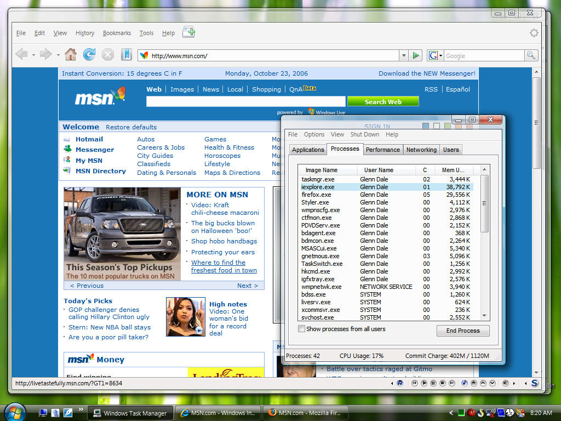Screen dimensions: 561x421
Task: Click the pen-nib icon in Quick Launch
Action: (x=68, y=413)
